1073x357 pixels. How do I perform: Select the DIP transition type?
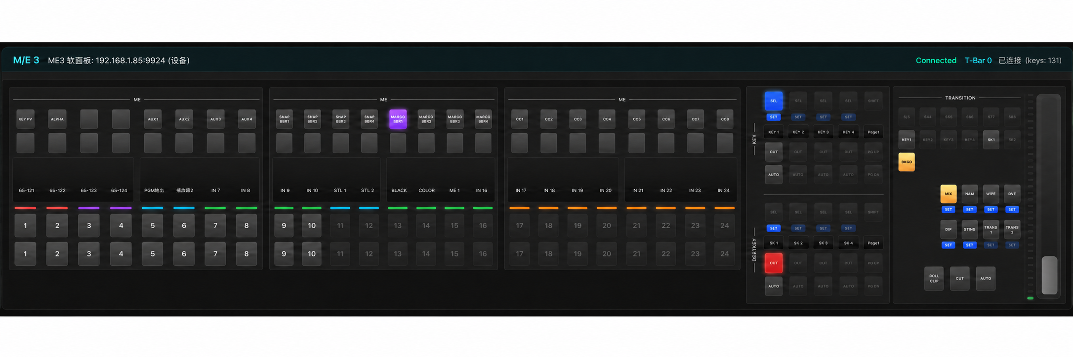[949, 229]
